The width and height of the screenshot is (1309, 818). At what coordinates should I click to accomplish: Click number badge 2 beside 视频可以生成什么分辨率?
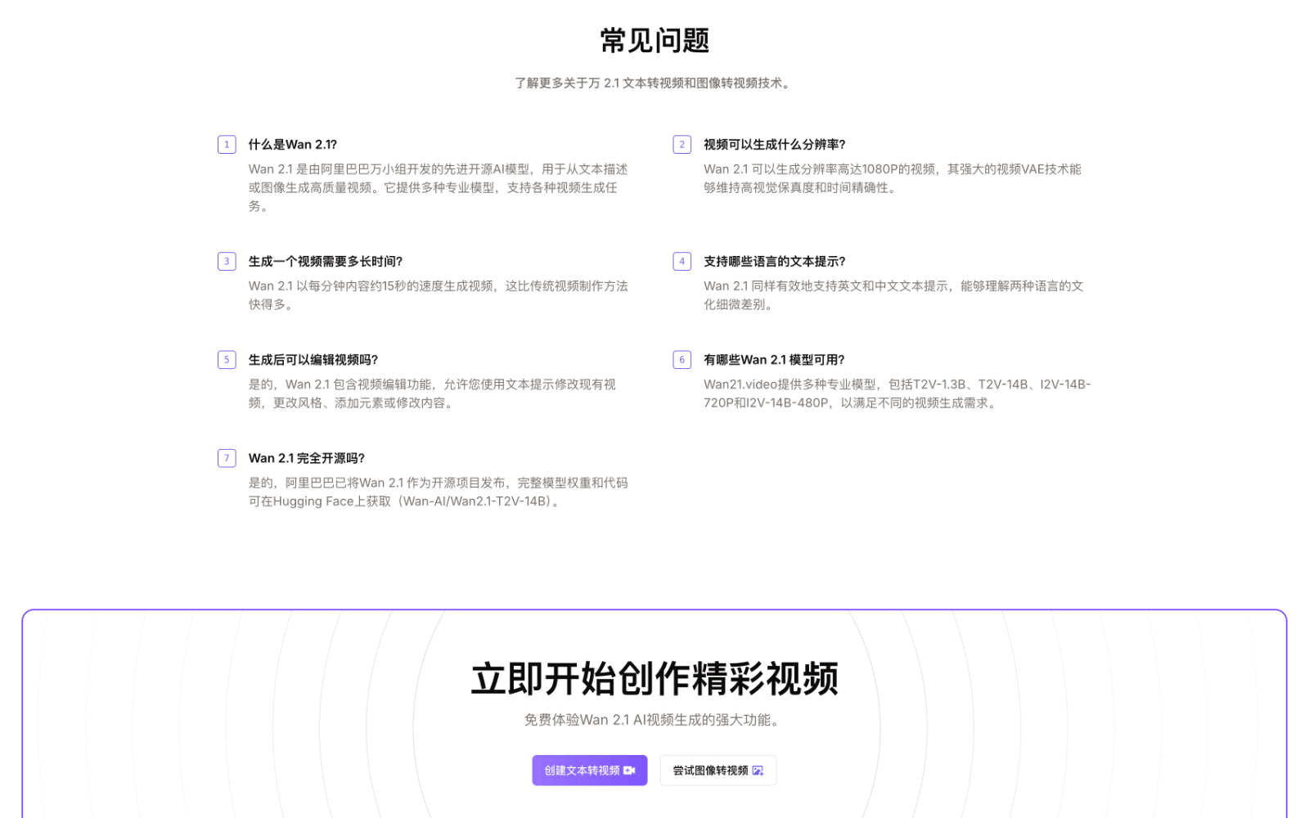[681, 145]
